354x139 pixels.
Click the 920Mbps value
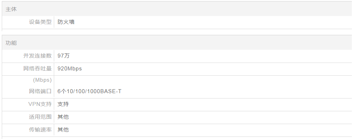click(70, 69)
